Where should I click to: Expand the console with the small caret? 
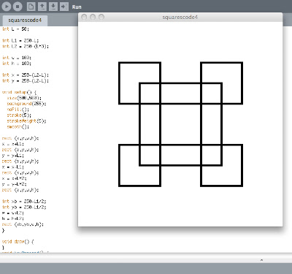[261, 260]
